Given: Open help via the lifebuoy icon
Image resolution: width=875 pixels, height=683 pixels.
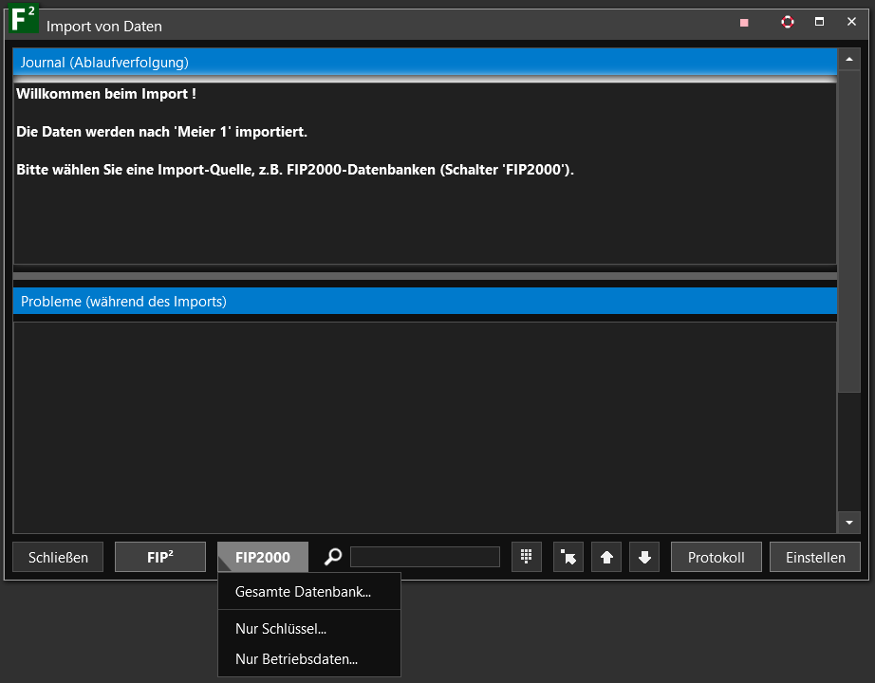Looking at the screenshot, I should (787, 22).
